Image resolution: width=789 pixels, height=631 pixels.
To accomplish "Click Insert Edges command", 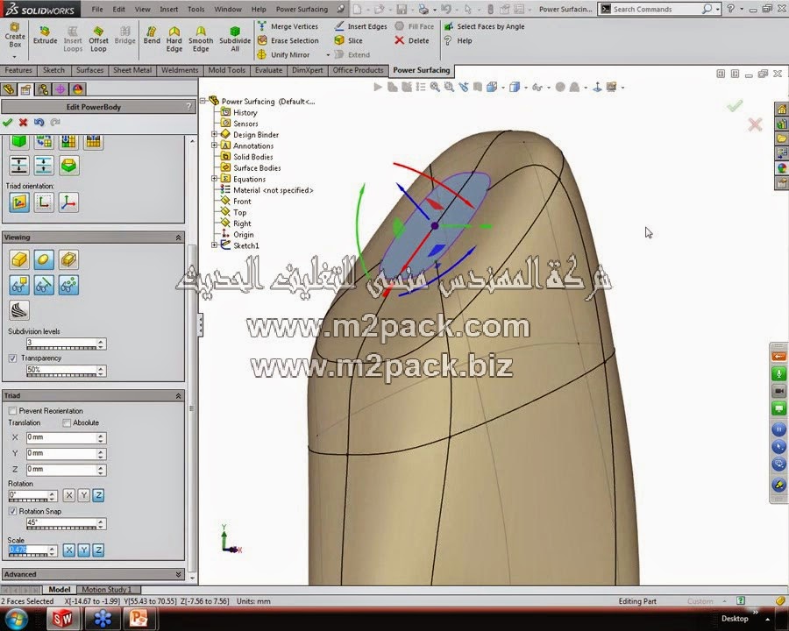I will [x=361, y=26].
